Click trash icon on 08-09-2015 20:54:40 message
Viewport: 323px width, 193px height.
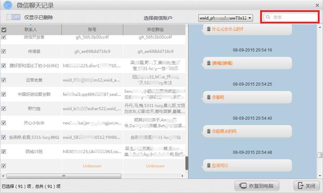coord(208,131)
